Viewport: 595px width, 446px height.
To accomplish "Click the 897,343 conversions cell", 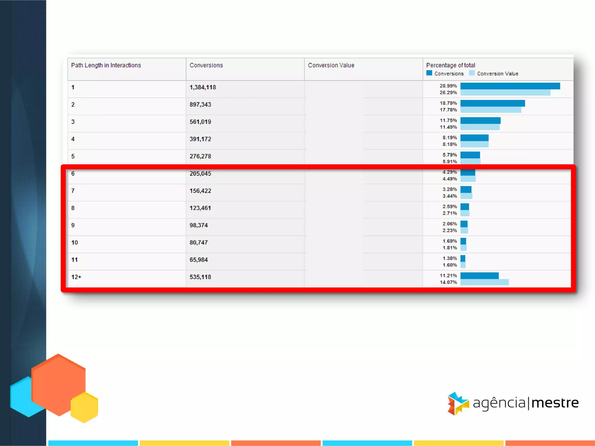I will pyautogui.click(x=200, y=105).
